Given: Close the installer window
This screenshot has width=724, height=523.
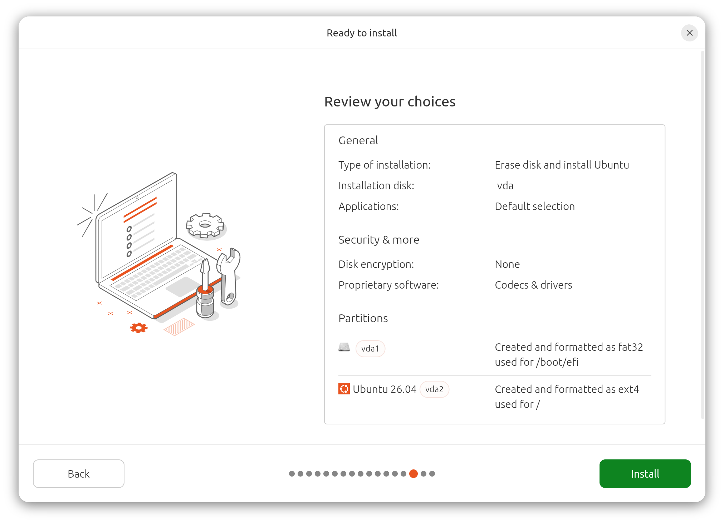Looking at the screenshot, I should tap(689, 33).
